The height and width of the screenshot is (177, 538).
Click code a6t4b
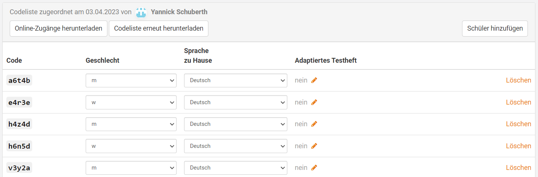tap(19, 80)
